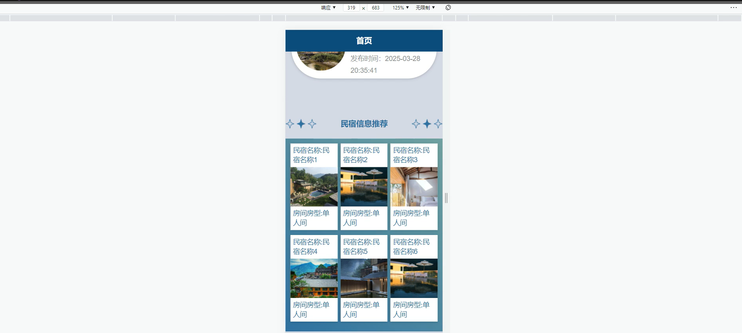This screenshot has height=333, width=742.
Task: Click the round landscape photo in top card
Action: [x=321, y=61]
